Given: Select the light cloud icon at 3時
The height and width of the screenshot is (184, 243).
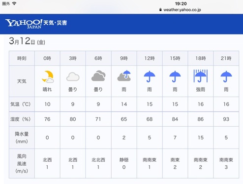Looking at the screenshot, I should point(73,76).
